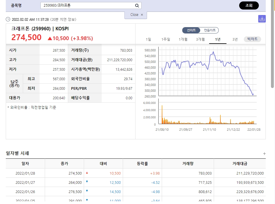Select the 1일 chart period
275x204 pixels.
coord(148,39)
